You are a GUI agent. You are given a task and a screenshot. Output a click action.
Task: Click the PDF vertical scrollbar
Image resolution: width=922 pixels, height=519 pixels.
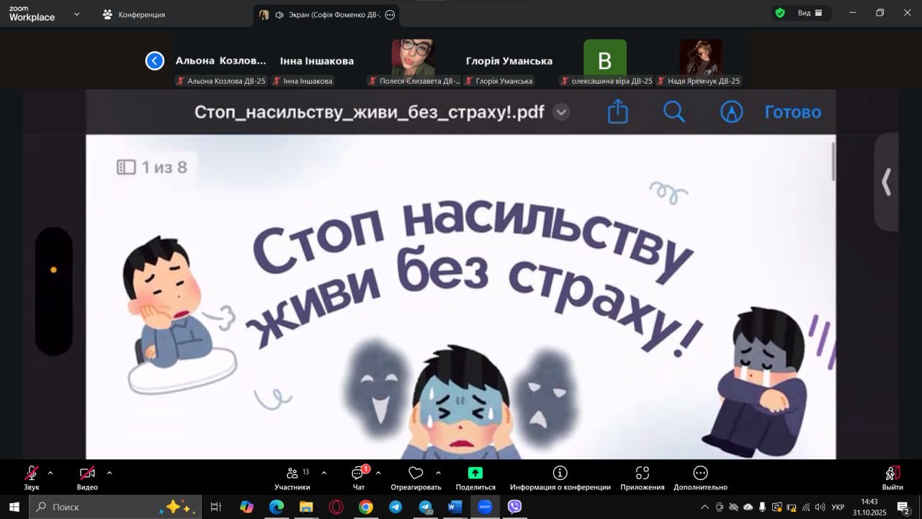pyautogui.click(x=833, y=162)
